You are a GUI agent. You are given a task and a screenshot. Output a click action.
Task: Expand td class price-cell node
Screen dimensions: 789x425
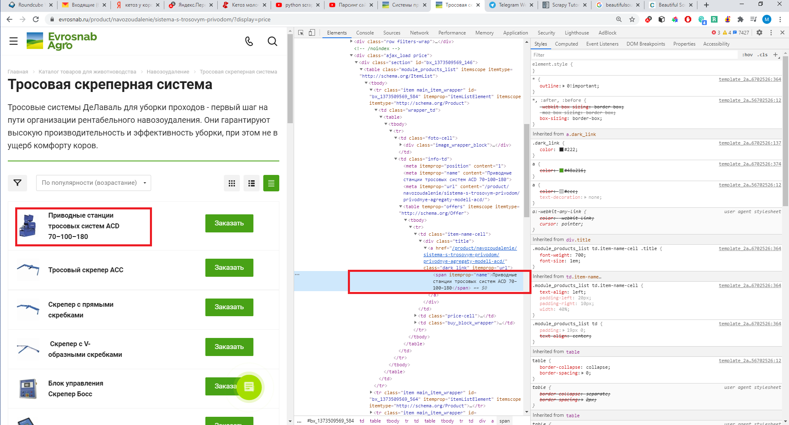point(415,316)
